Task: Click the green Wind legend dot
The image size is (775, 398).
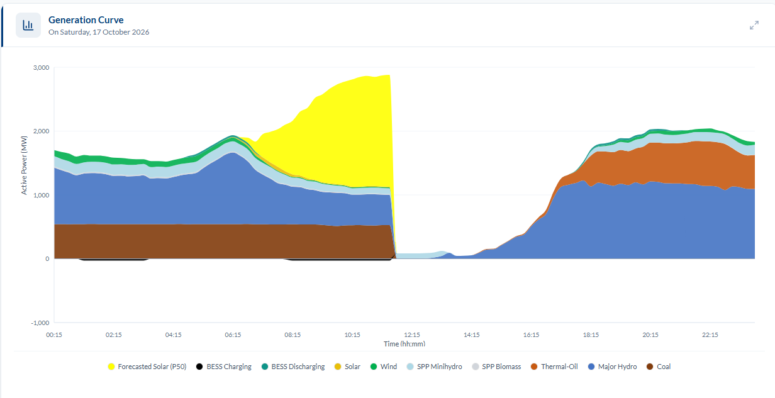Action: [x=374, y=367]
